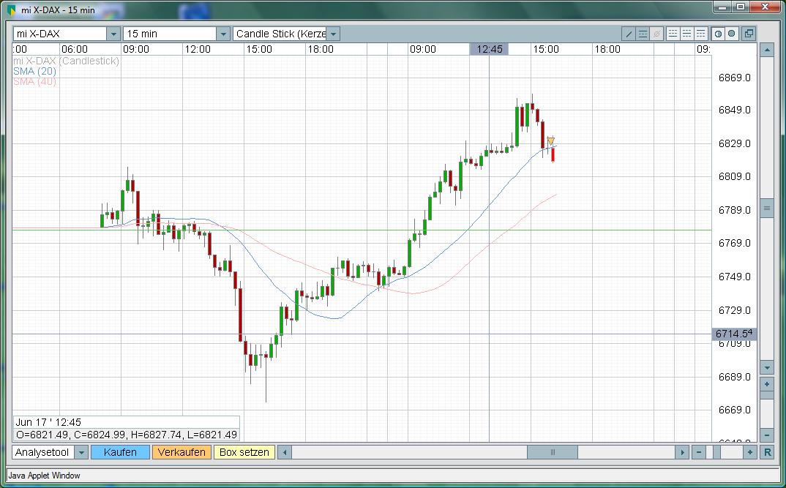
Task: Expand the Analysetool dropdown
Action: [x=81, y=452]
